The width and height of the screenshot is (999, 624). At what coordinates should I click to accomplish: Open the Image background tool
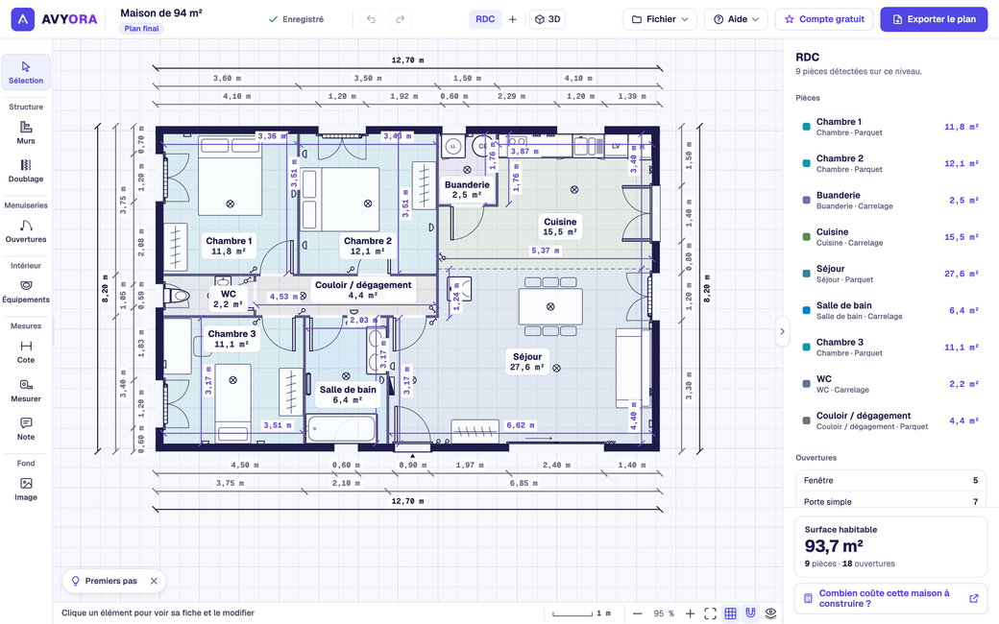[x=26, y=489]
